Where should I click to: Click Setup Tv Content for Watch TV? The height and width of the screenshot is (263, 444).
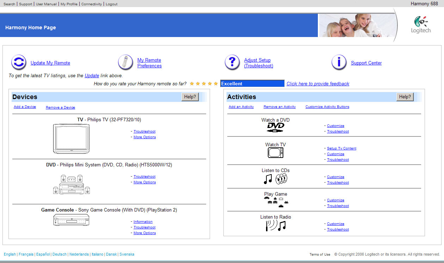pos(341,148)
